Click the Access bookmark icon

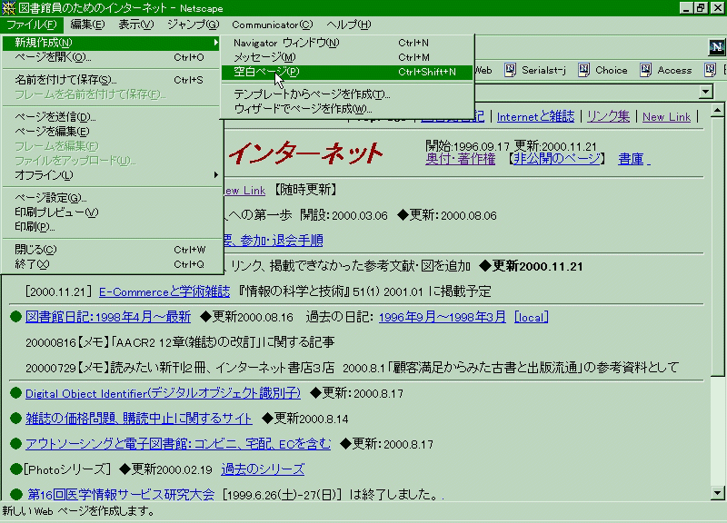[x=645, y=70]
